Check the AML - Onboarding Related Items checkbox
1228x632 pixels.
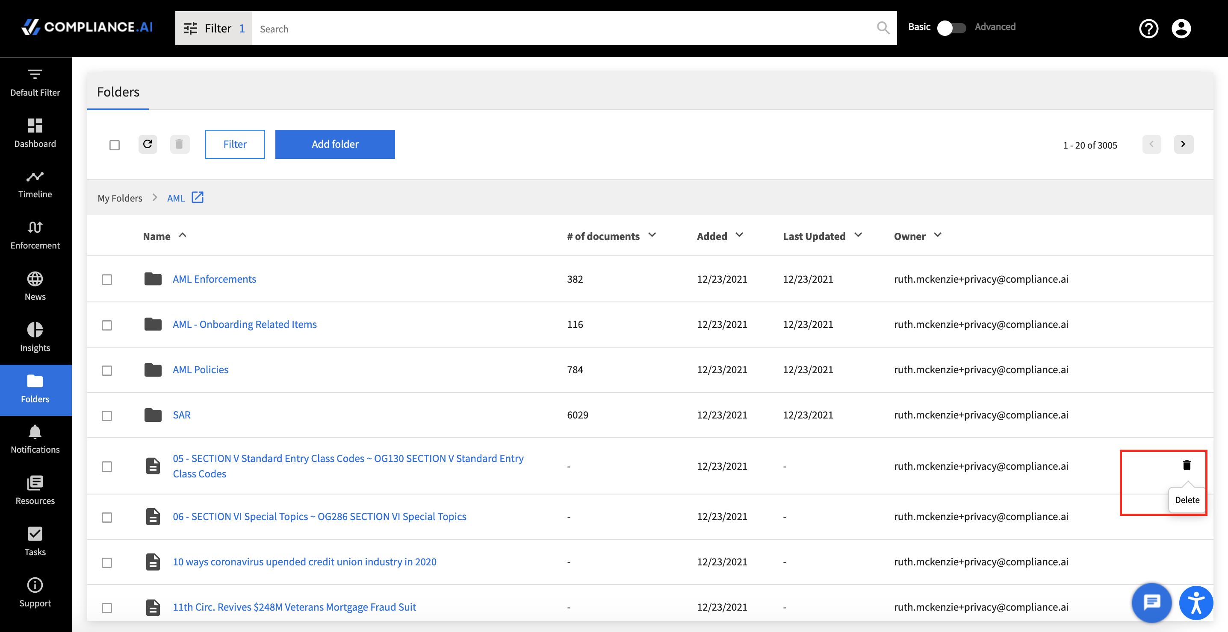[107, 325]
